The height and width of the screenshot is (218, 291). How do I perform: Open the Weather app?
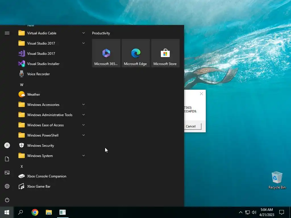pyautogui.click(x=52, y=94)
